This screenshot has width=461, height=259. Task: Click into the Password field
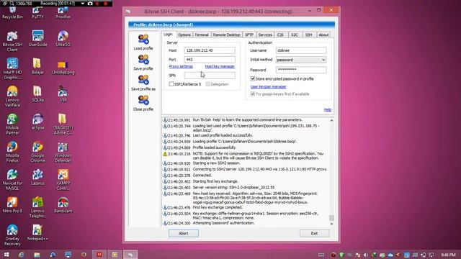click(301, 70)
